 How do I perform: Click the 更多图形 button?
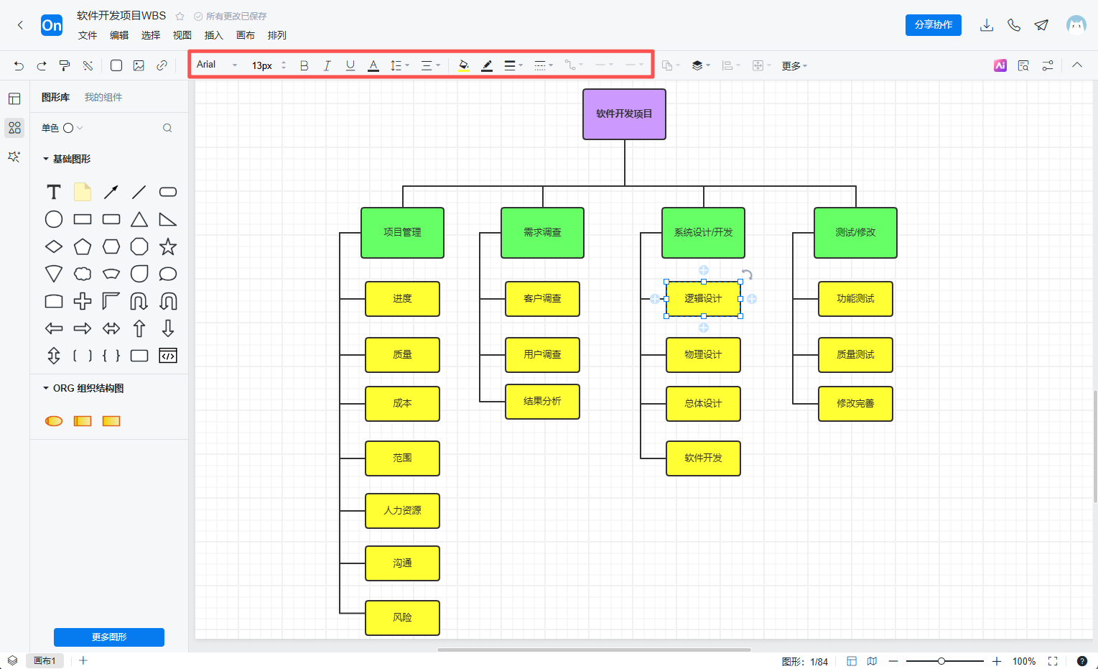(109, 637)
